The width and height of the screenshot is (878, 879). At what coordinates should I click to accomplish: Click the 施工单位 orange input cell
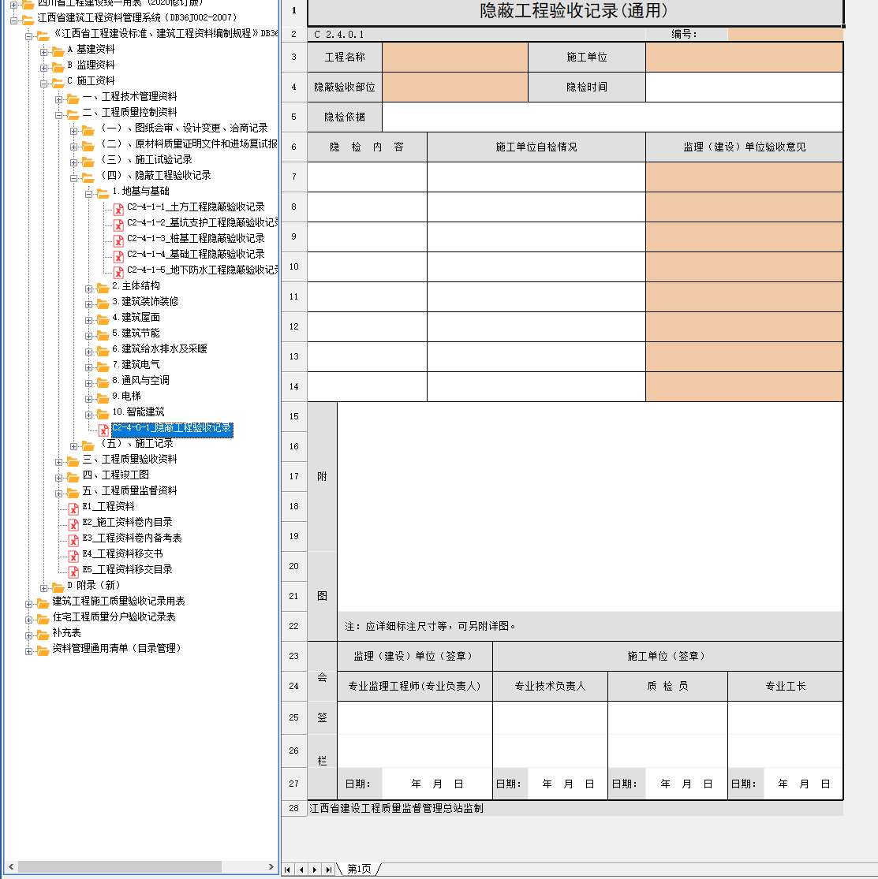pyautogui.click(x=744, y=58)
